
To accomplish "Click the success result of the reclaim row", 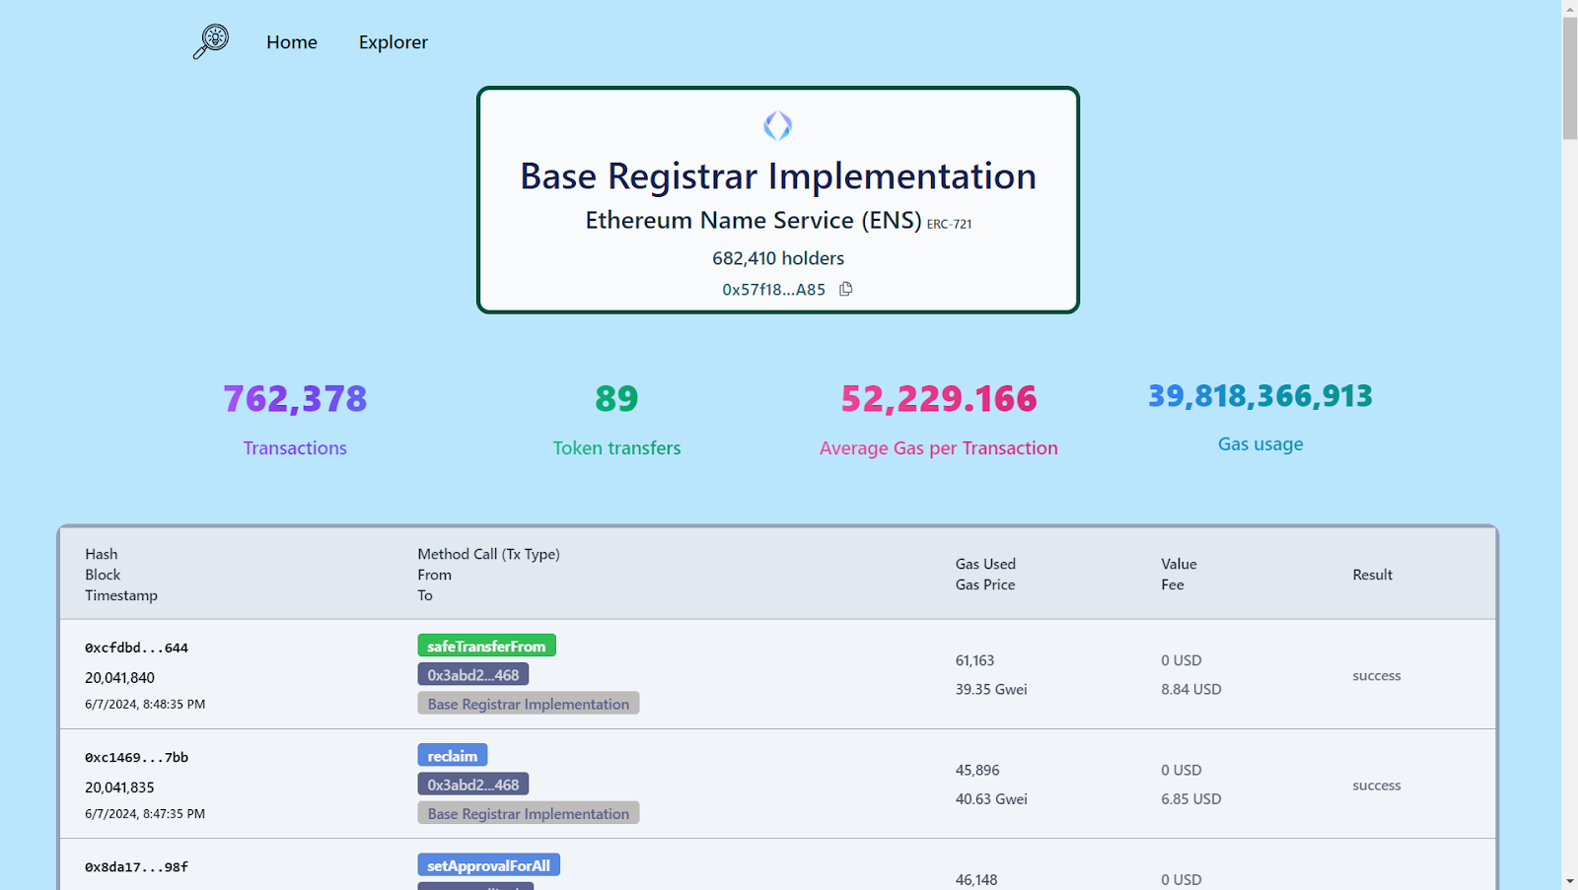I will 1377,785.
